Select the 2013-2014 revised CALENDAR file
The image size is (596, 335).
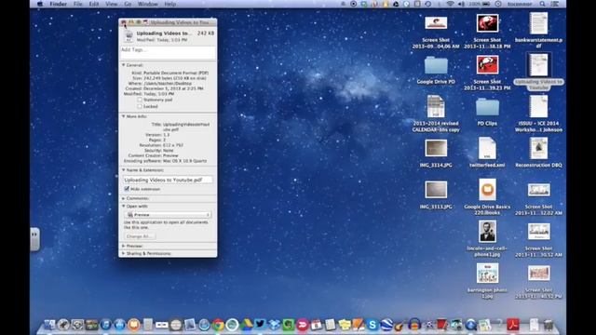pos(436,106)
